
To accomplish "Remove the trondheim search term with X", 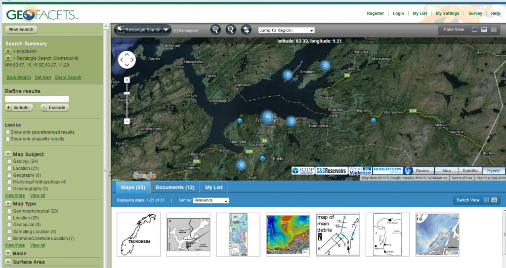I will click(8, 51).
